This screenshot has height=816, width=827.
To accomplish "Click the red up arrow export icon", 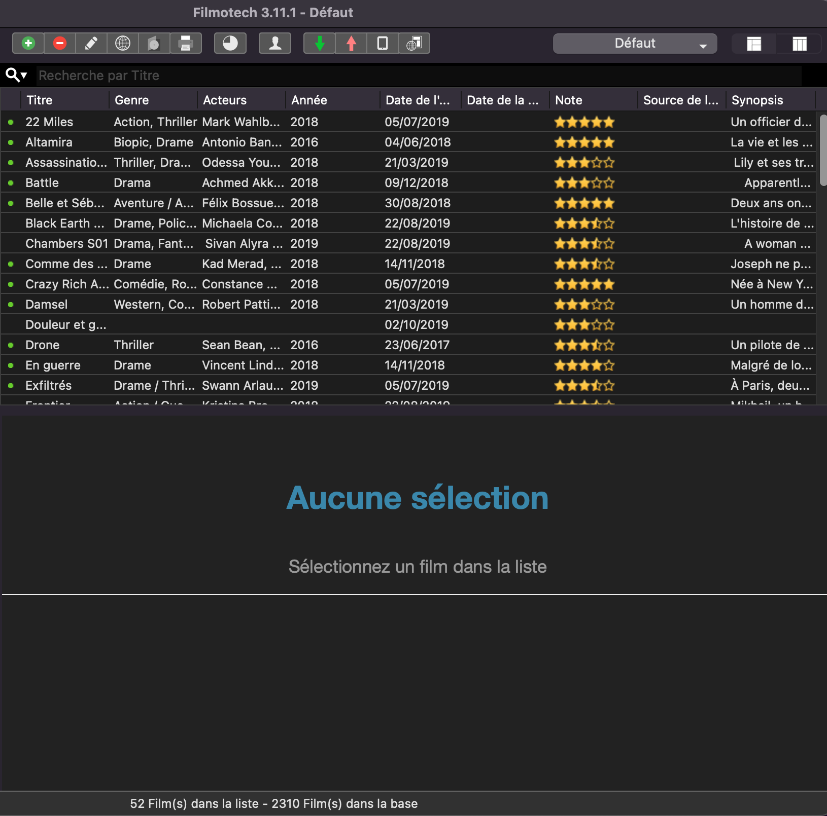I will 351,44.
